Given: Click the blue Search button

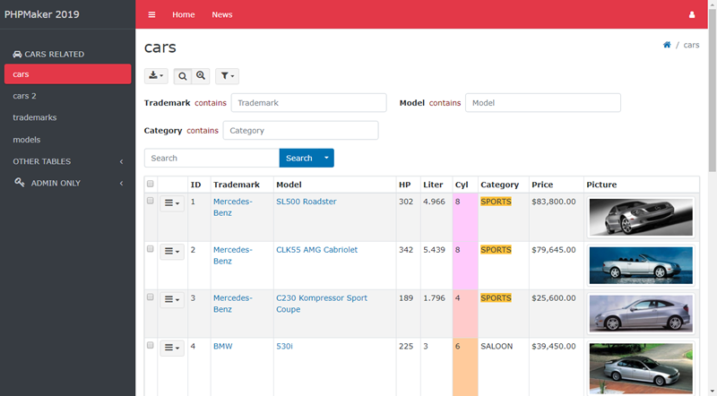Looking at the screenshot, I should (298, 158).
